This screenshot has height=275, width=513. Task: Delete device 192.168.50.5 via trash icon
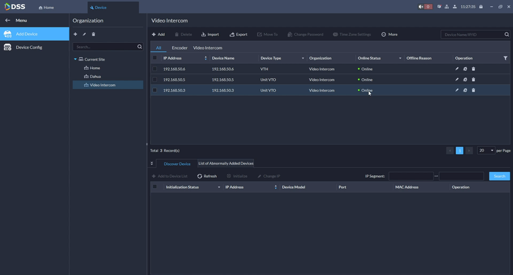click(x=474, y=79)
